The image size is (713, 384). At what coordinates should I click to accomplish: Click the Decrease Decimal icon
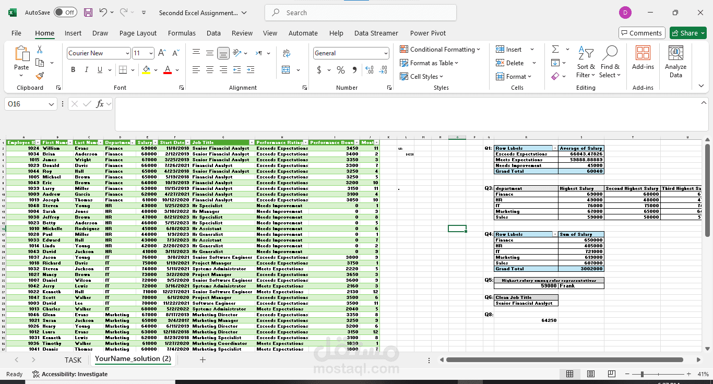[384, 70]
